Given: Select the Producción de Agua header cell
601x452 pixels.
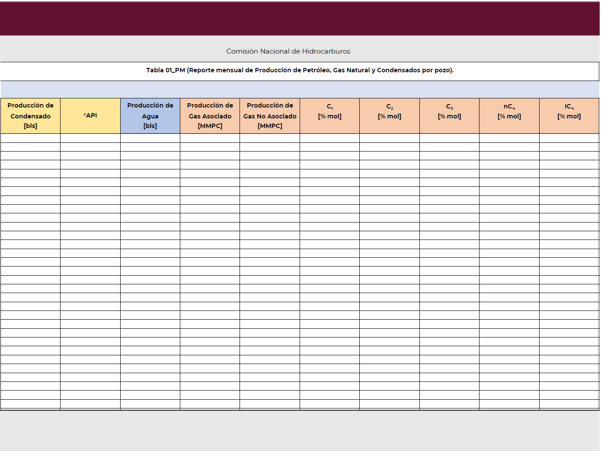Looking at the screenshot, I should click(150, 115).
